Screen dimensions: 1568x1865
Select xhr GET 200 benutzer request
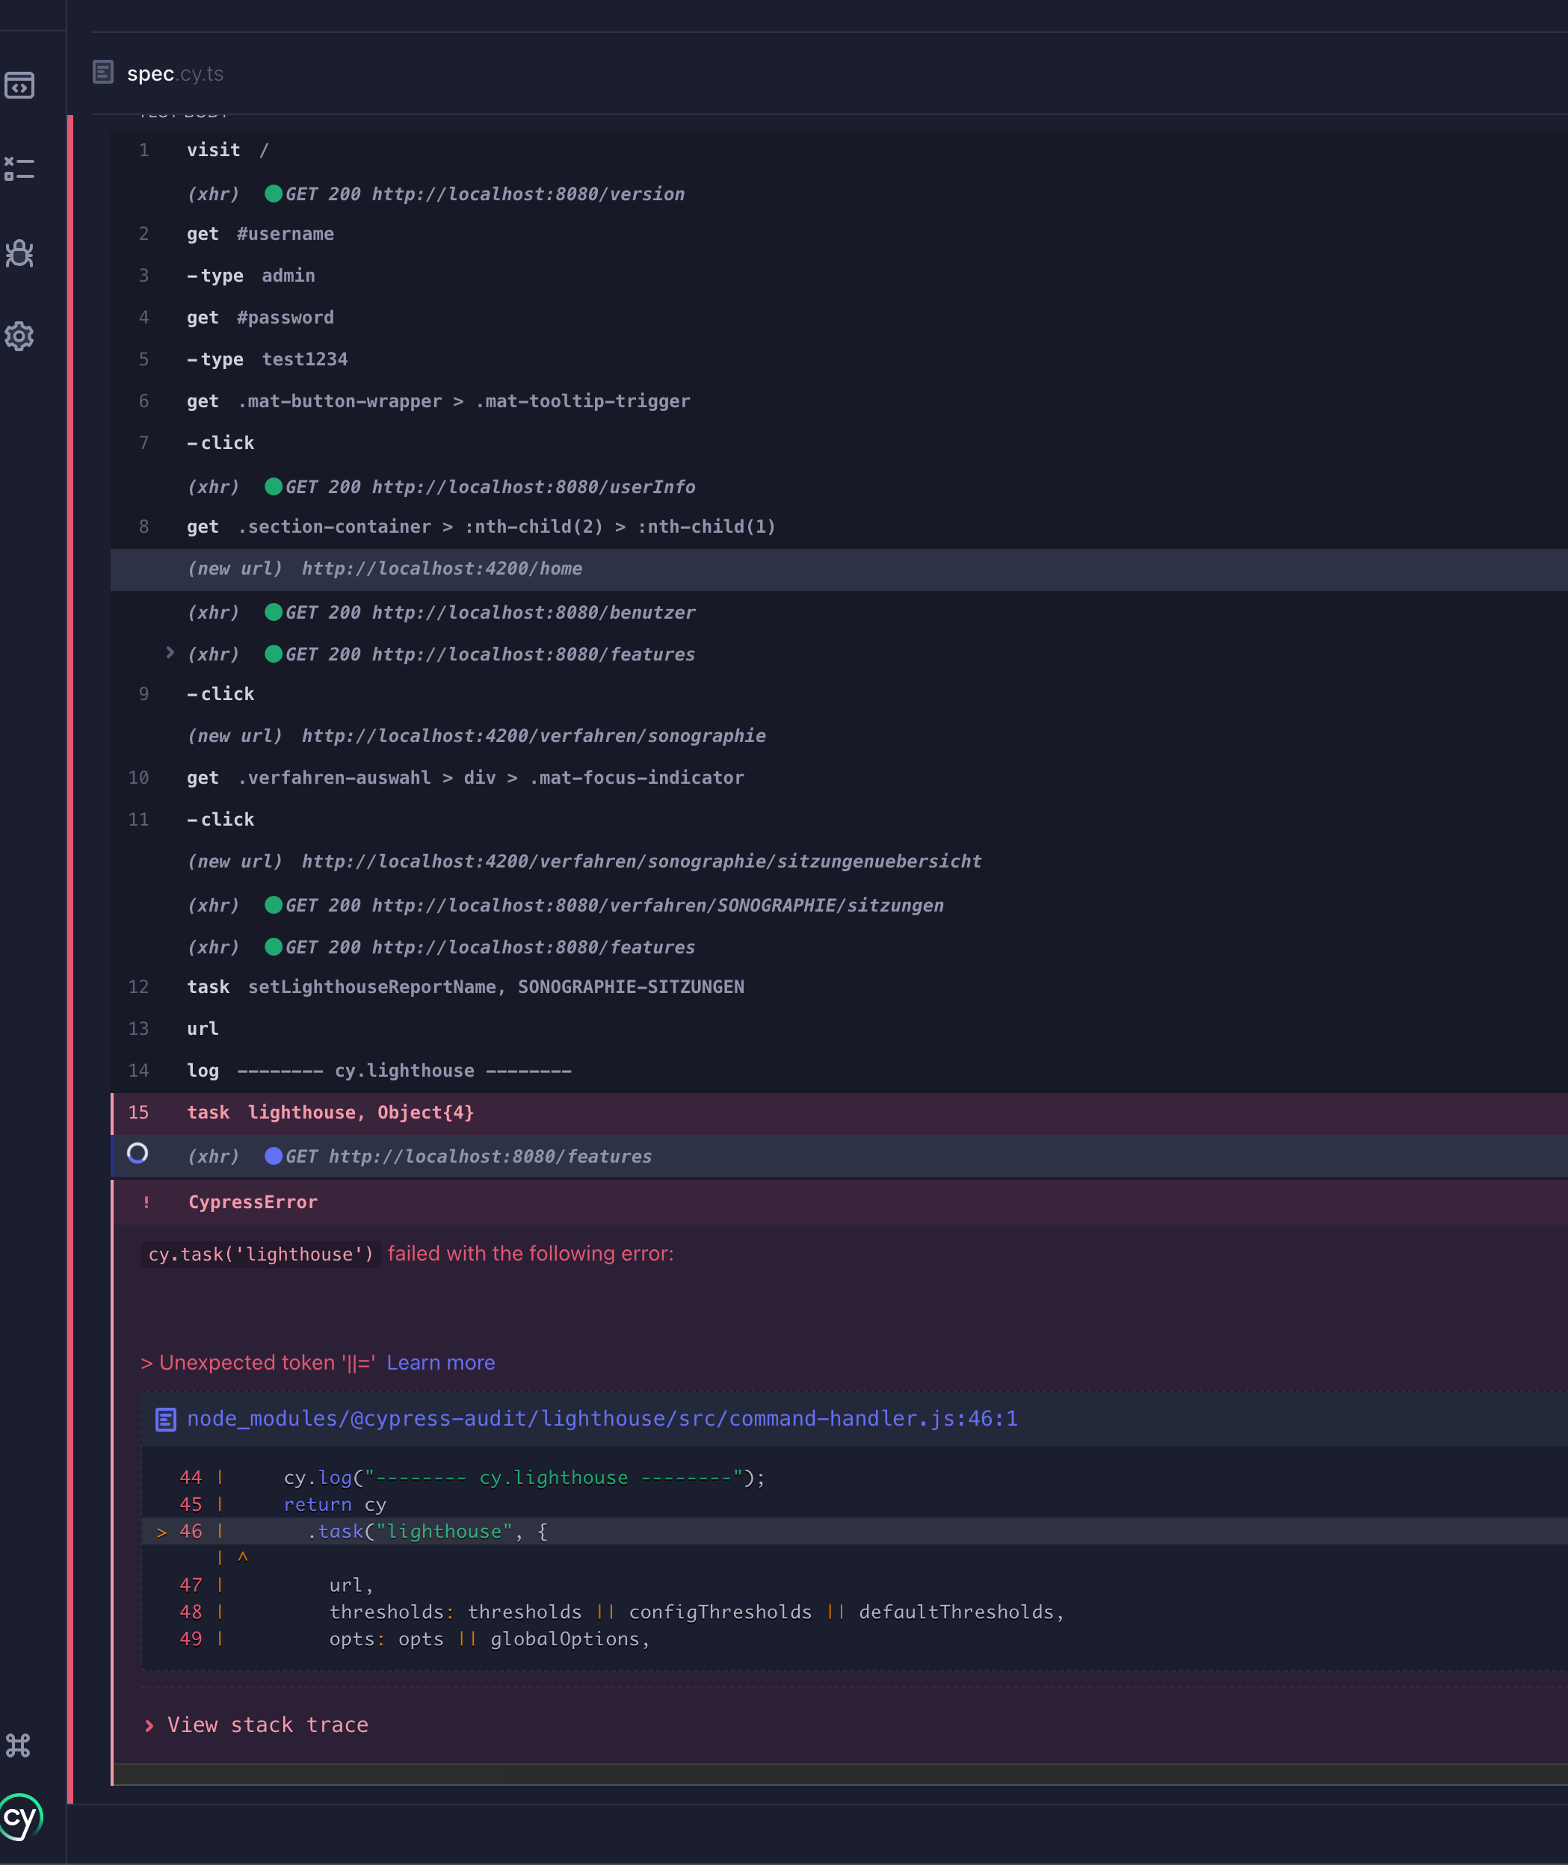point(839,612)
